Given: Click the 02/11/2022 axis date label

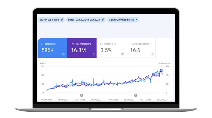Looking at the screenshot, I should click(145, 100).
